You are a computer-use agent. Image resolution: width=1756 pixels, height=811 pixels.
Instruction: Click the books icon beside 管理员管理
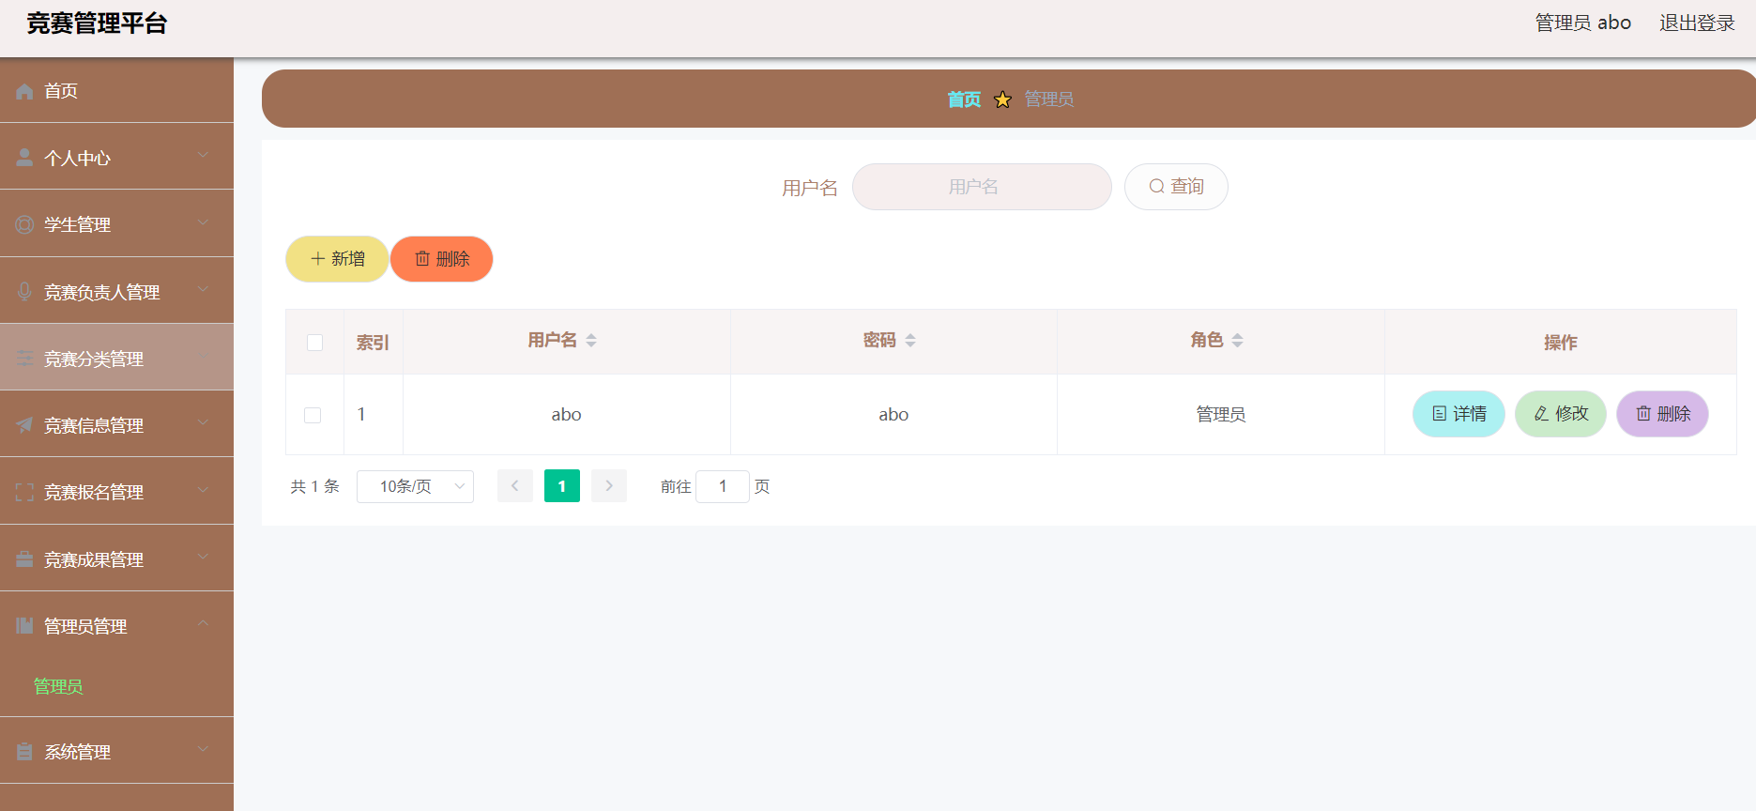pos(25,626)
